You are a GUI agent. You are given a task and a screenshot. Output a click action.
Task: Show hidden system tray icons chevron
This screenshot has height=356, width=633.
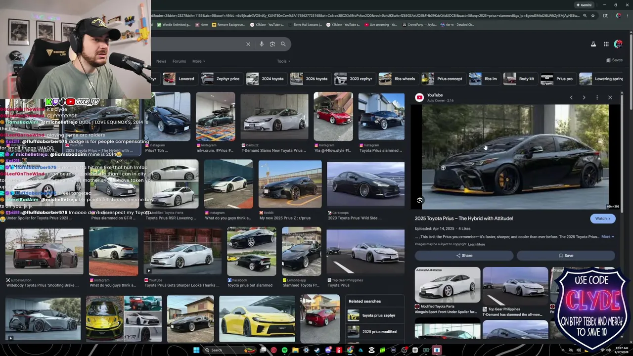(563, 350)
